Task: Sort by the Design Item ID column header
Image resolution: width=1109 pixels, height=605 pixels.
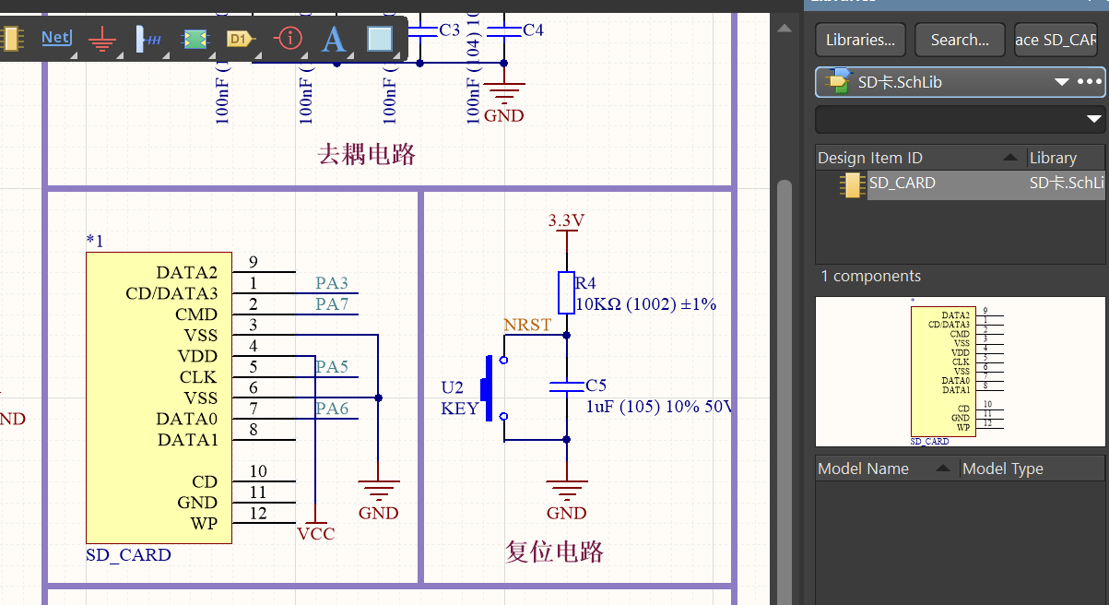Action: click(x=870, y=158)
